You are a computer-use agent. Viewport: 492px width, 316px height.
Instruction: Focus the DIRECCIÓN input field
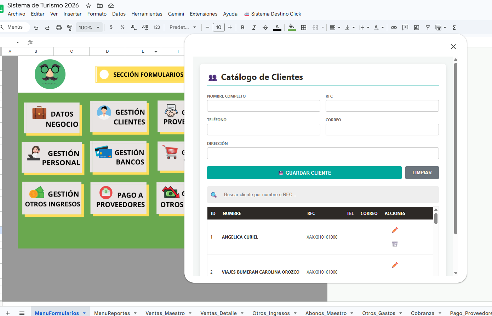pos(323,153)
